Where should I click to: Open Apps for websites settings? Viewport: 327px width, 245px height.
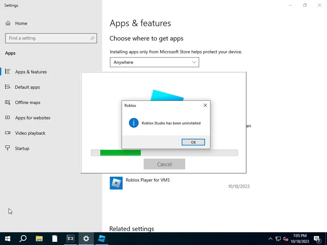(x=33, y=118)
